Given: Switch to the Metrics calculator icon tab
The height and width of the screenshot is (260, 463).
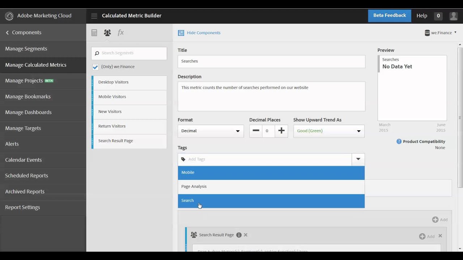Looking at the screenshot, I should coord(94,33).
